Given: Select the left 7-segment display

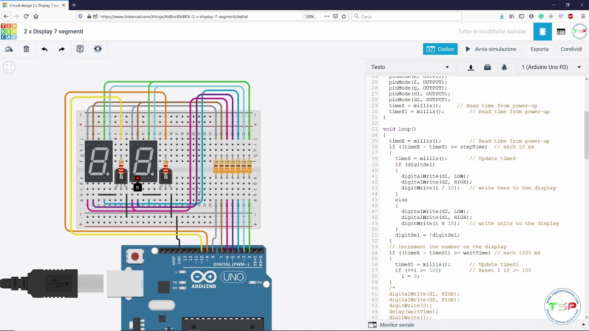Looking at the screenshot, I should (98, 162).
